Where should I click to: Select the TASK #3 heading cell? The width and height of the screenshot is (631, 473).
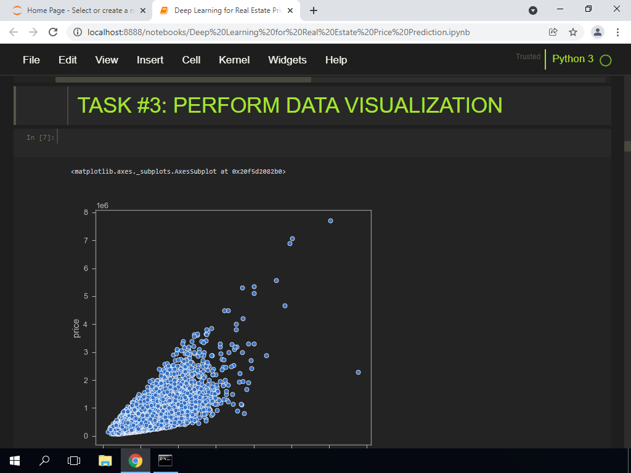pyautogui.click(x=312, y=105)
